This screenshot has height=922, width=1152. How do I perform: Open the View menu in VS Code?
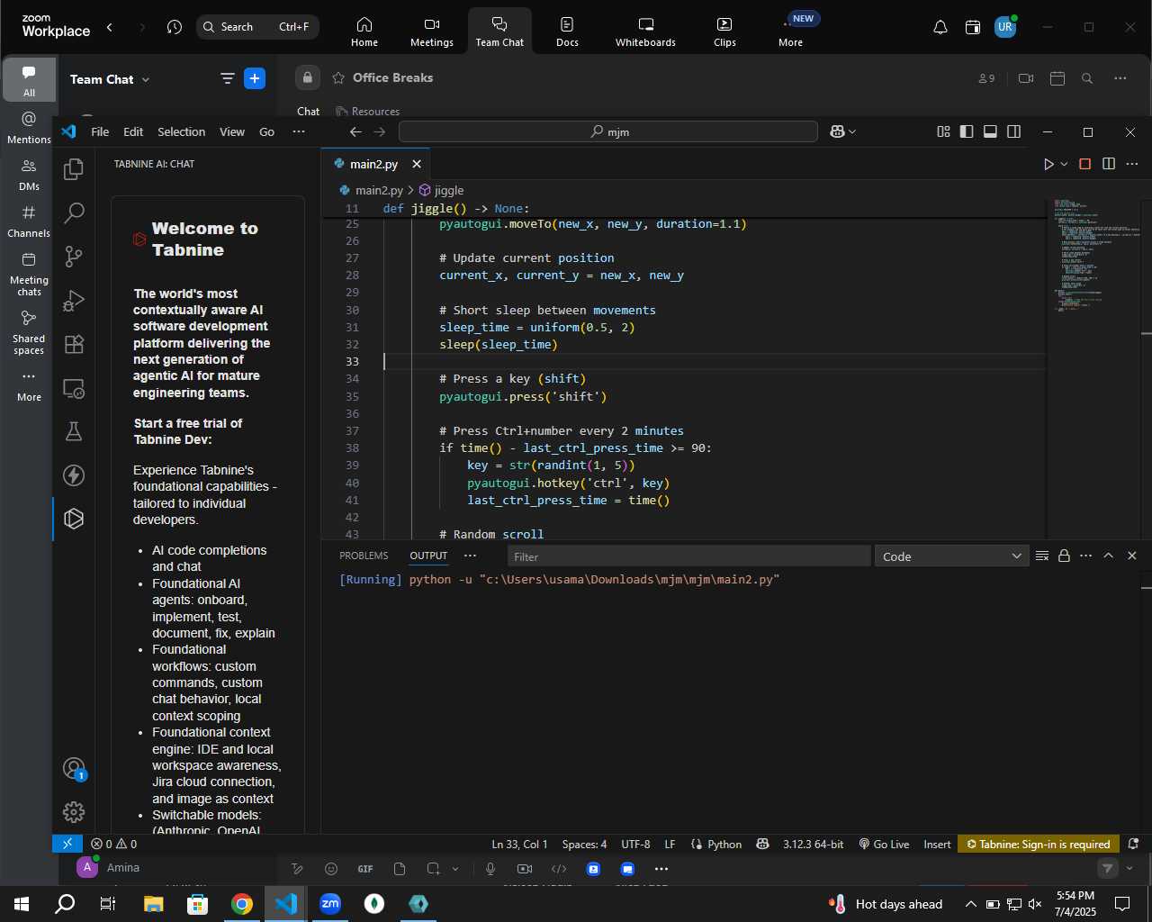point(232,131)
